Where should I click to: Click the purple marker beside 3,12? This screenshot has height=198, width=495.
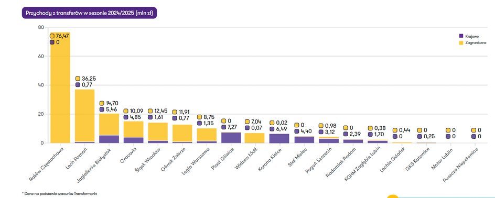(321, 132)
